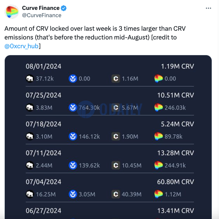The image size is (219, 219).
Task: Click the 13.41M CRV total for 06/27
Action: (x=176, y=211)
